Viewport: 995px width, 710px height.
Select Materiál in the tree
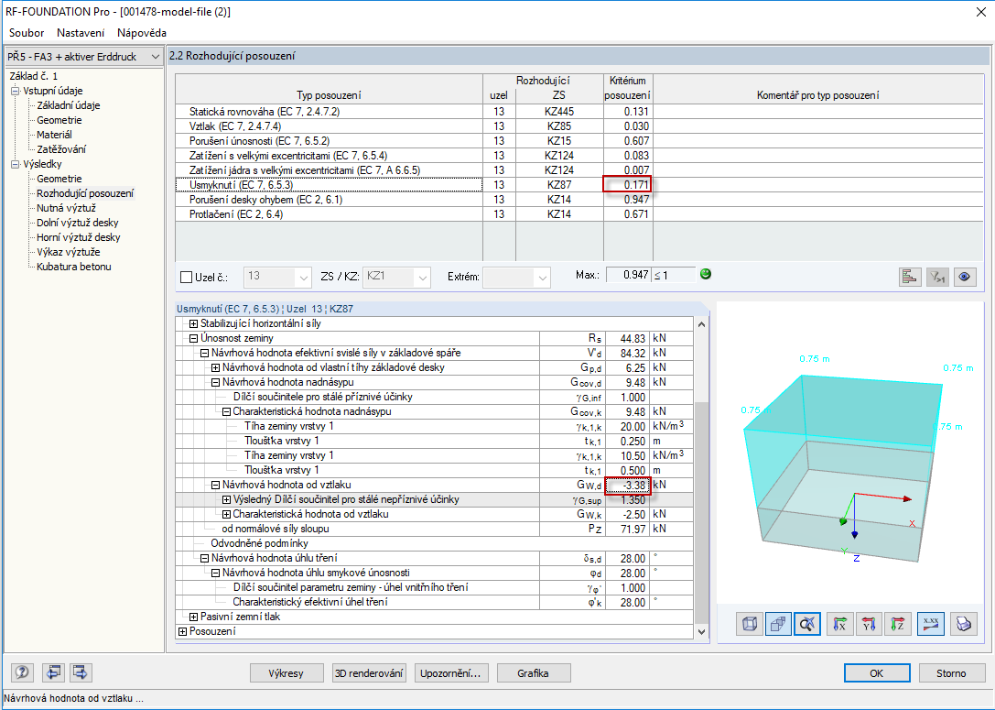tap(54, 135)
